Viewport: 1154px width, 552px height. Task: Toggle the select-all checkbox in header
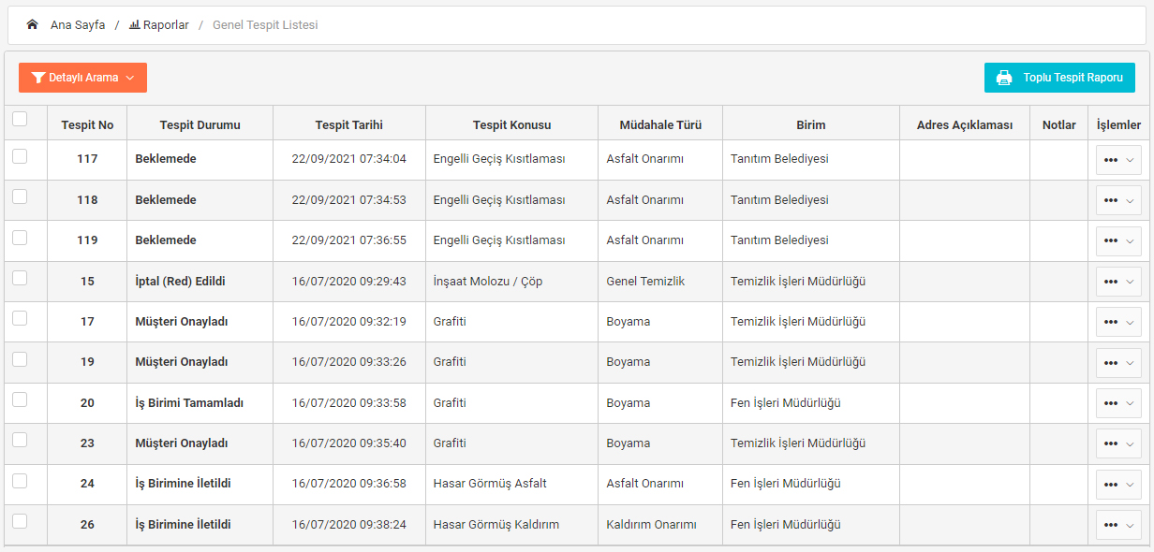click(20, 119)
